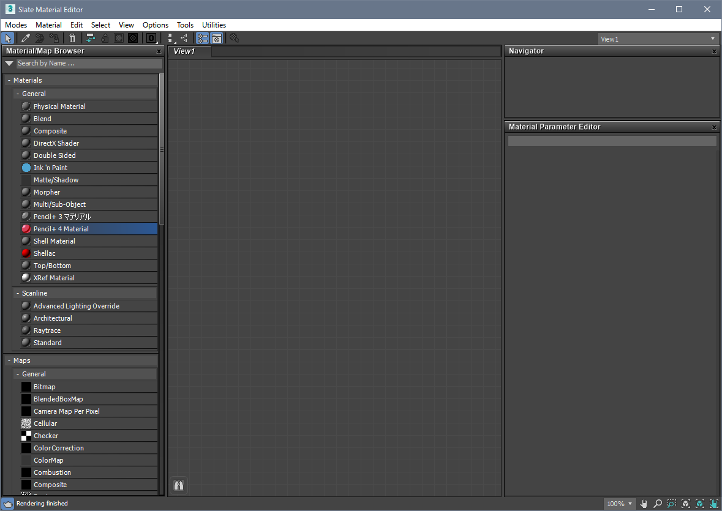Collapse the Scanline materials group

18,293
